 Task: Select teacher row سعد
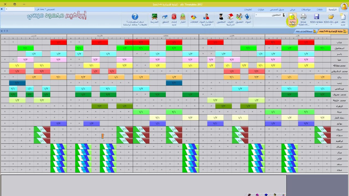339,164
